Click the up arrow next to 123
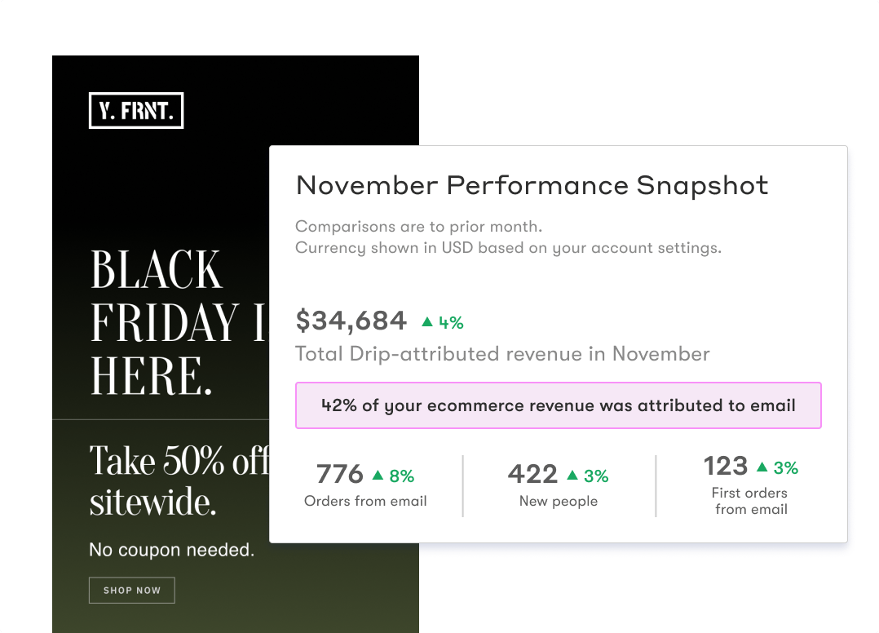The image size is (879, 633). click(x=762, y=467)
